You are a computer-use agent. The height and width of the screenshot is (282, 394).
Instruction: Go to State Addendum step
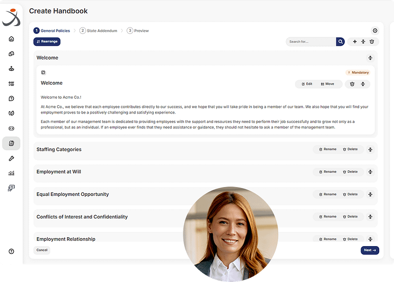pyautogui.click(x=98, y=31)
